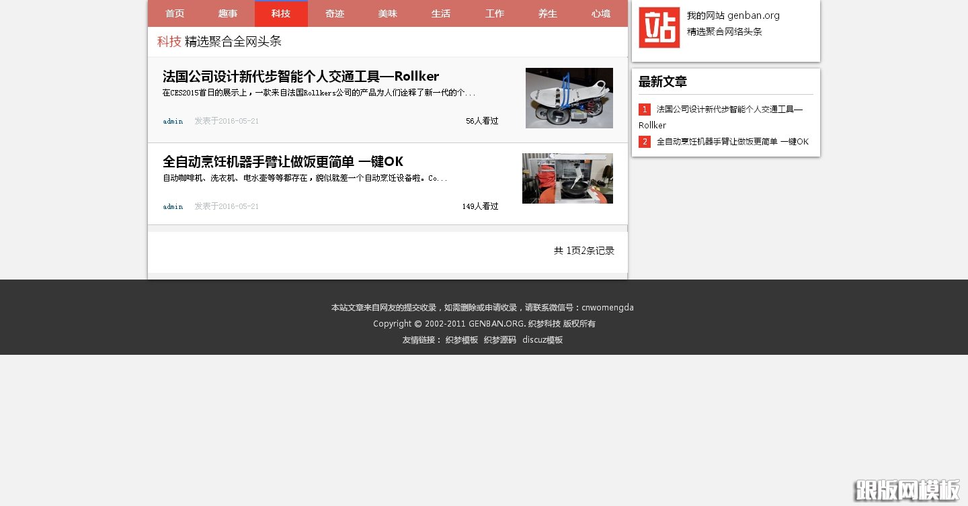Click the discuz模板 link in the footer
Viewport: 968px width, 506px height.
click(542, 339)
